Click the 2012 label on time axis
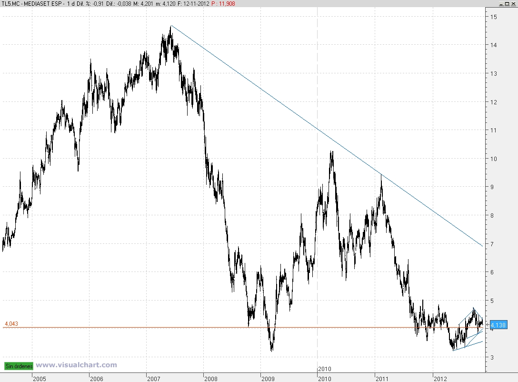 coord(440,379)
